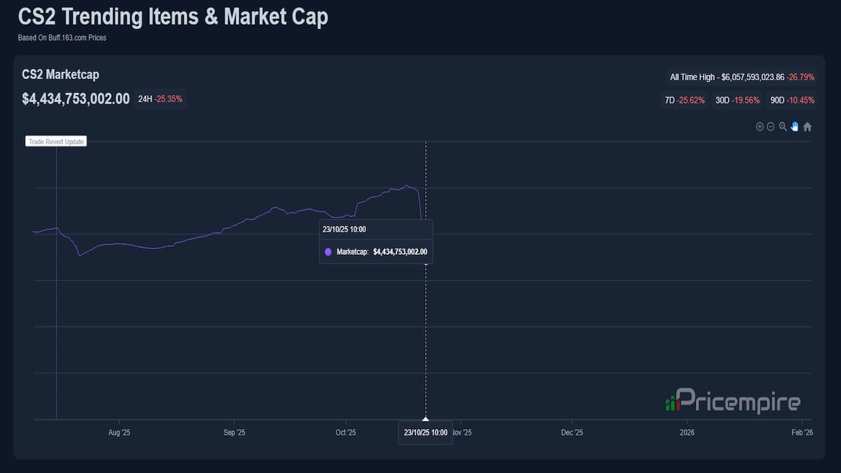Click the 30D change badge
This screenshot has height=473, width=841.
[737, 101]
